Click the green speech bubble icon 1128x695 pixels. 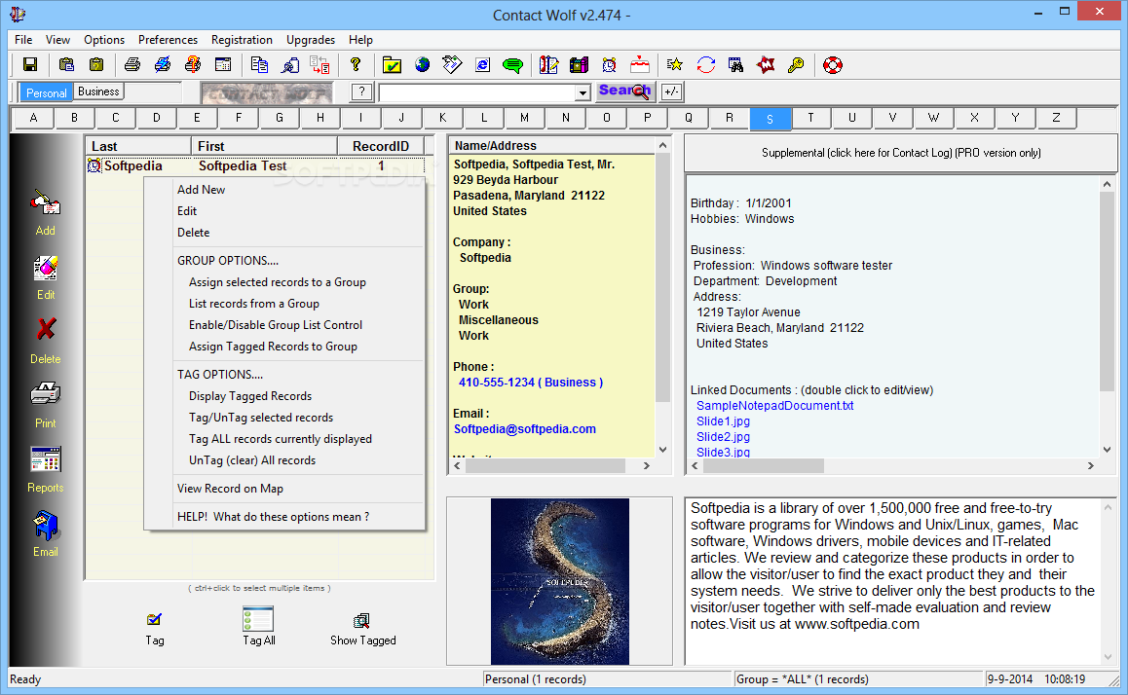[x=513, y=64]
